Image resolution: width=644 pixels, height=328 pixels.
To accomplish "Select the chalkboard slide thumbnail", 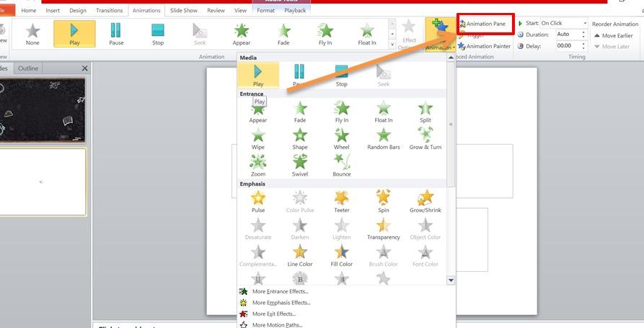I will point(43,110).
